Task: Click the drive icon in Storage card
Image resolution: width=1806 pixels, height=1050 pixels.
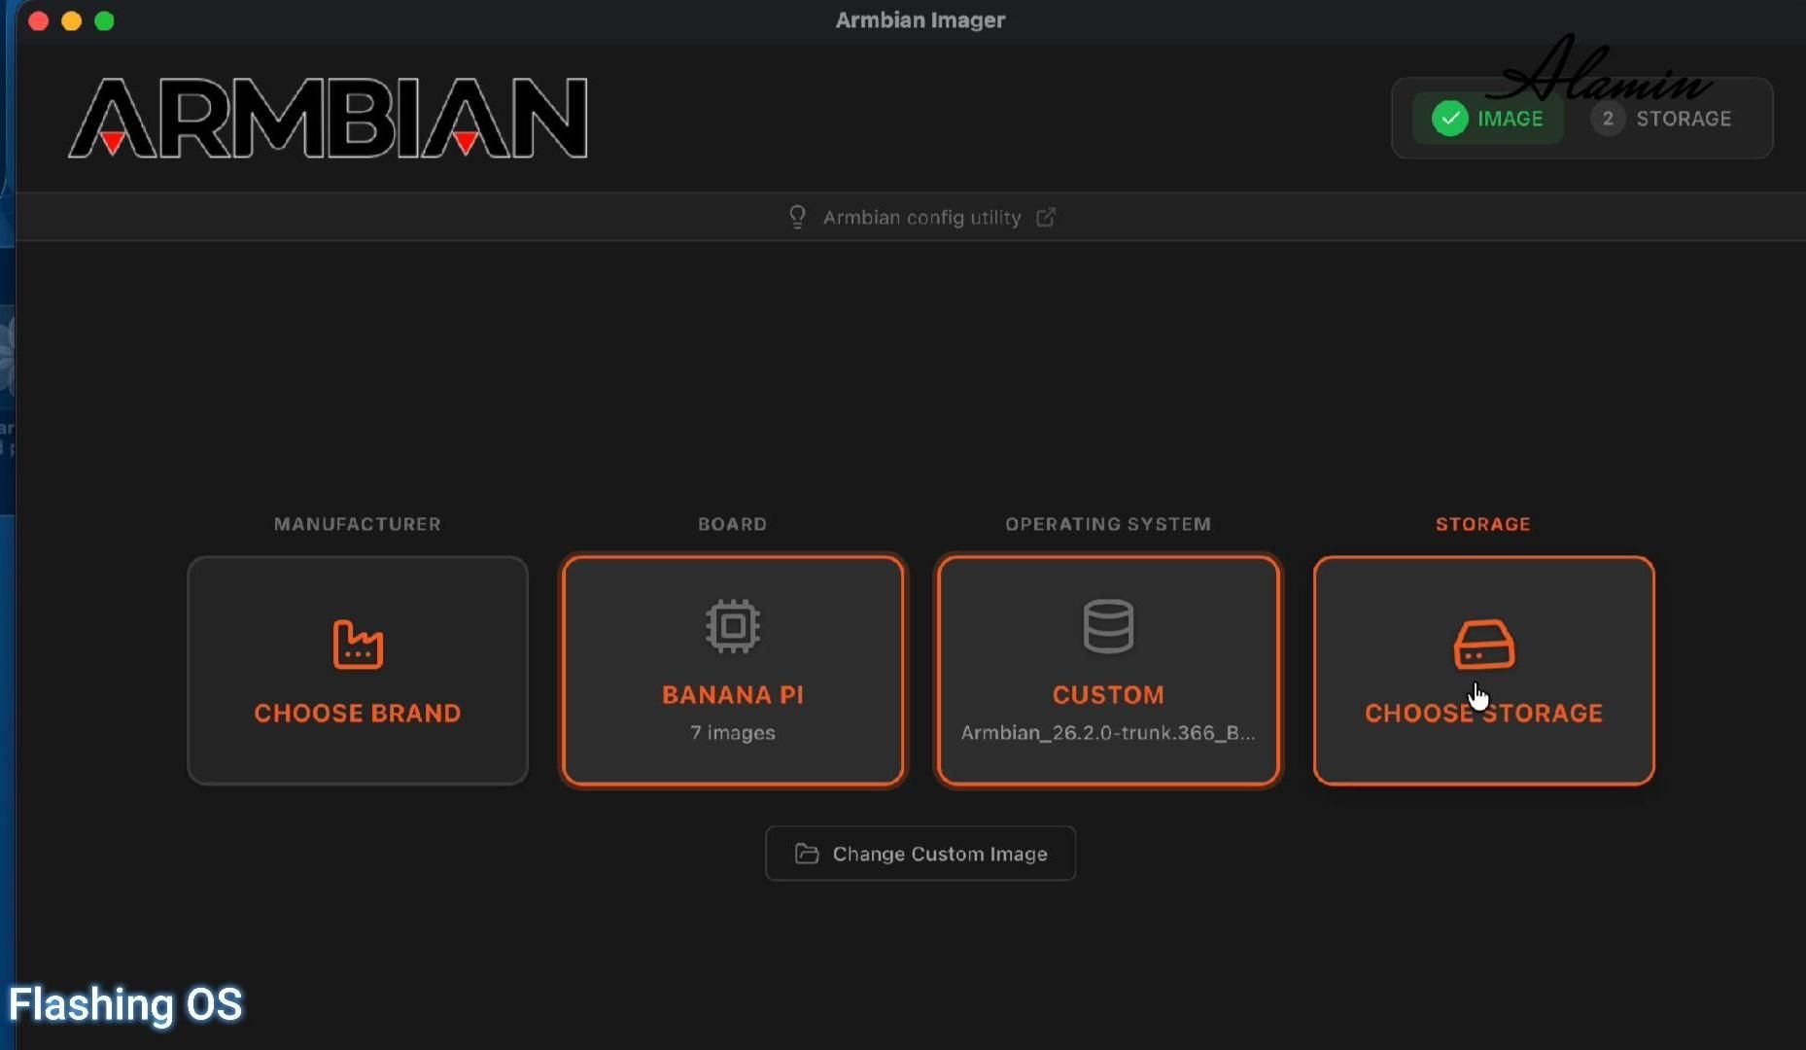Action: click(1483, 644)
